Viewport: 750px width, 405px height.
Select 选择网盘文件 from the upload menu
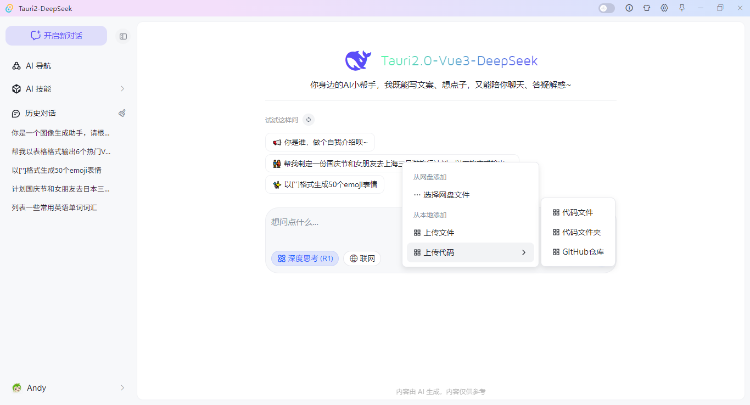pos(446,195)
